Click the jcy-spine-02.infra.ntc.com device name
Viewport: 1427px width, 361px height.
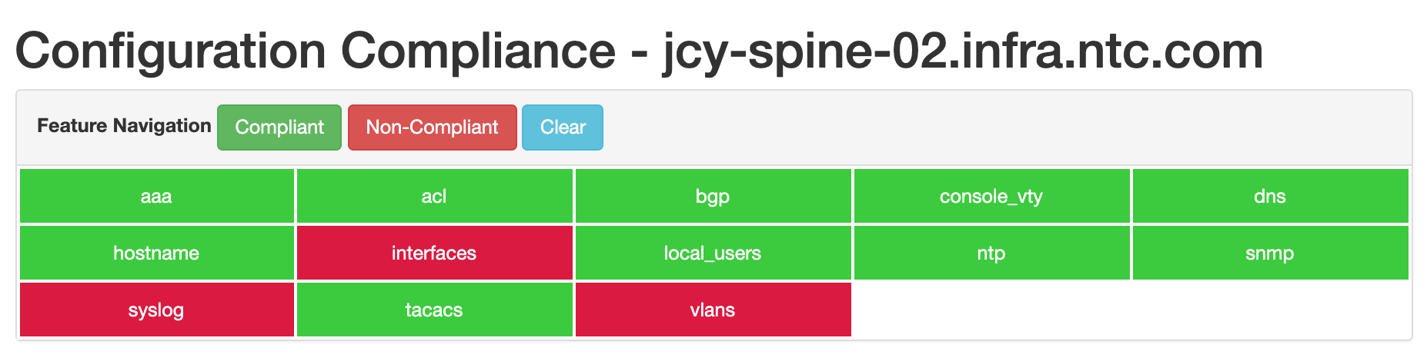963,51
